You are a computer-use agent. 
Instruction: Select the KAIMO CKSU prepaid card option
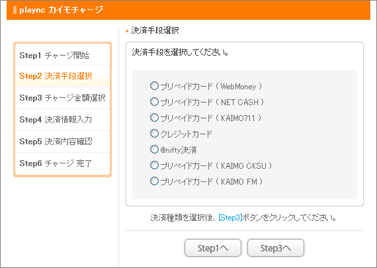(x=154, y=165)
